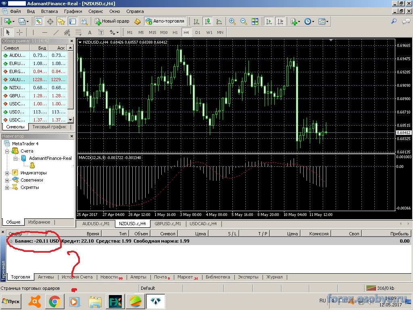Open the indicators list dropdown
413x310 pixels.
(295, 21)
